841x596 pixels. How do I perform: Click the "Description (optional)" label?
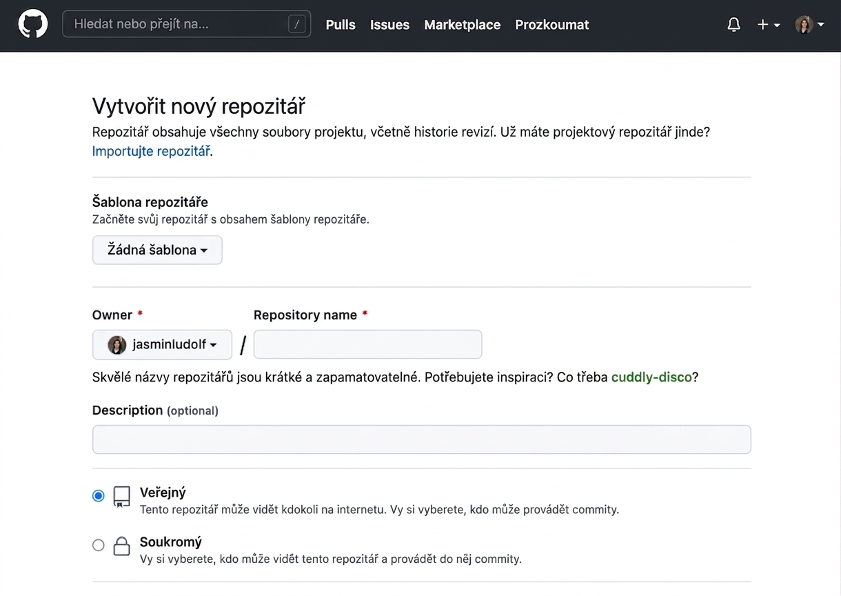pos(155,410)
